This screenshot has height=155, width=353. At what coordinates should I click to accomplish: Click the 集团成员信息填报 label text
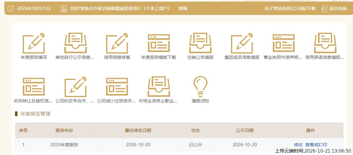point(242,57)
